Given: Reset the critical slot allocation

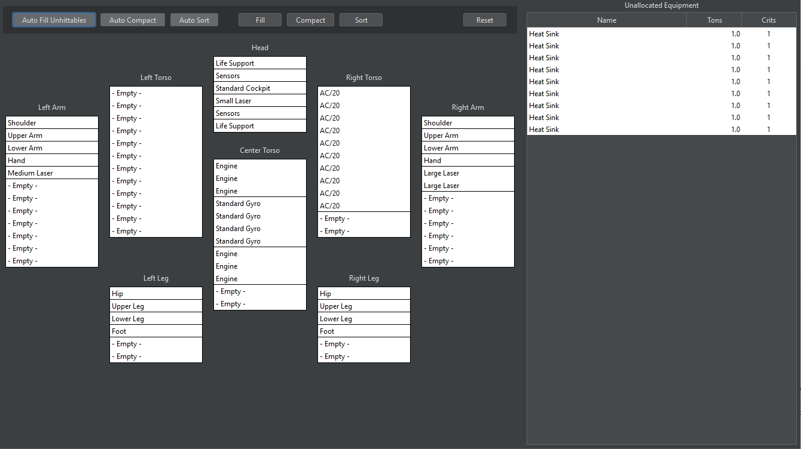Looking at the screenshot, I should tap(485, 20).
